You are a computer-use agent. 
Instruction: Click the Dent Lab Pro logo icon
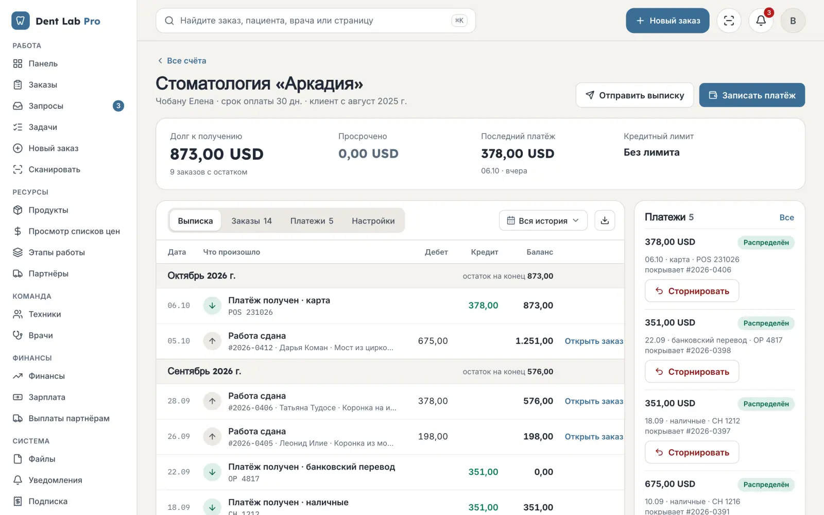pyautogui.click(x=20, y=21)
